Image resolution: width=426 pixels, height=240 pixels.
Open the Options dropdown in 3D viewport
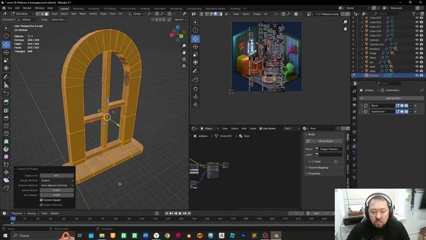point(180,19)
